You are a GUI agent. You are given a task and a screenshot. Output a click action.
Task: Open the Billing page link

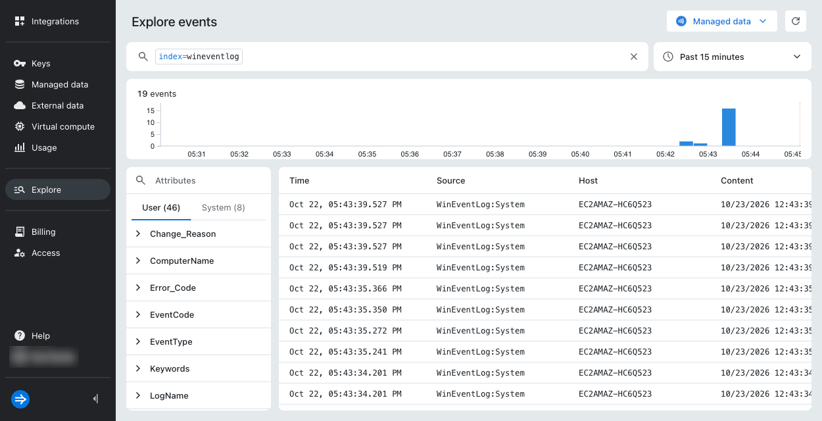point(58,232)
